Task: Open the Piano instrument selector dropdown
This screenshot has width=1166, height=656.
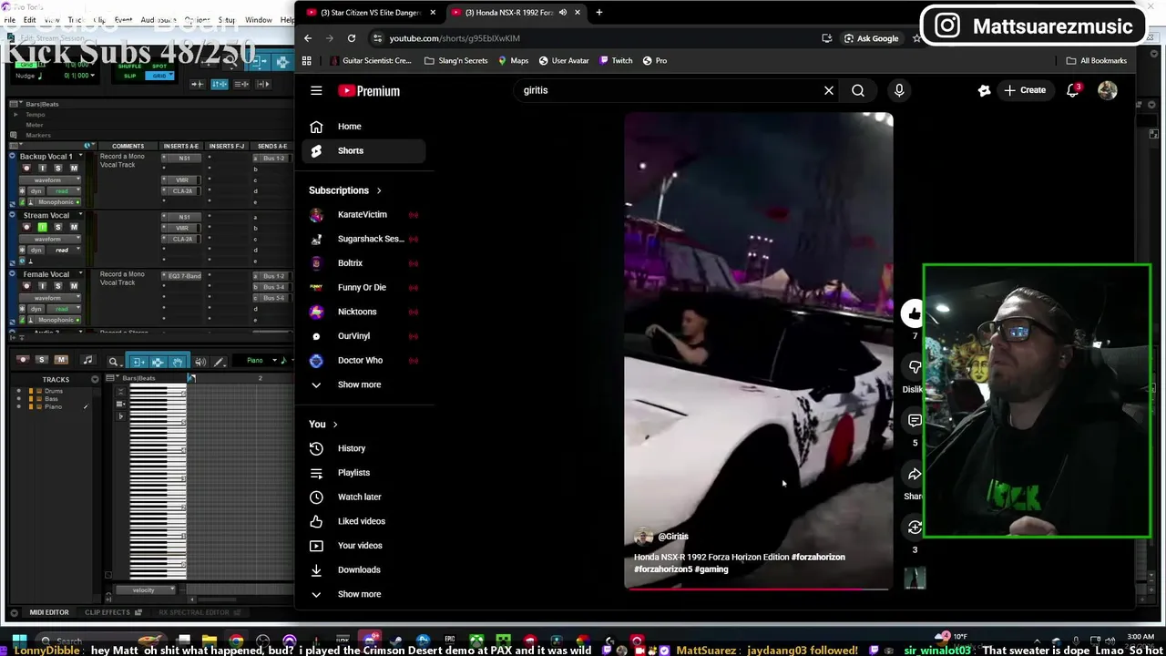Action: 261,361
